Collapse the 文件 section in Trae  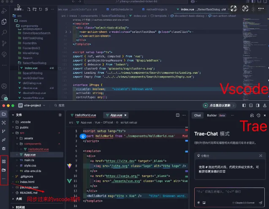click(x=13, y=115)
